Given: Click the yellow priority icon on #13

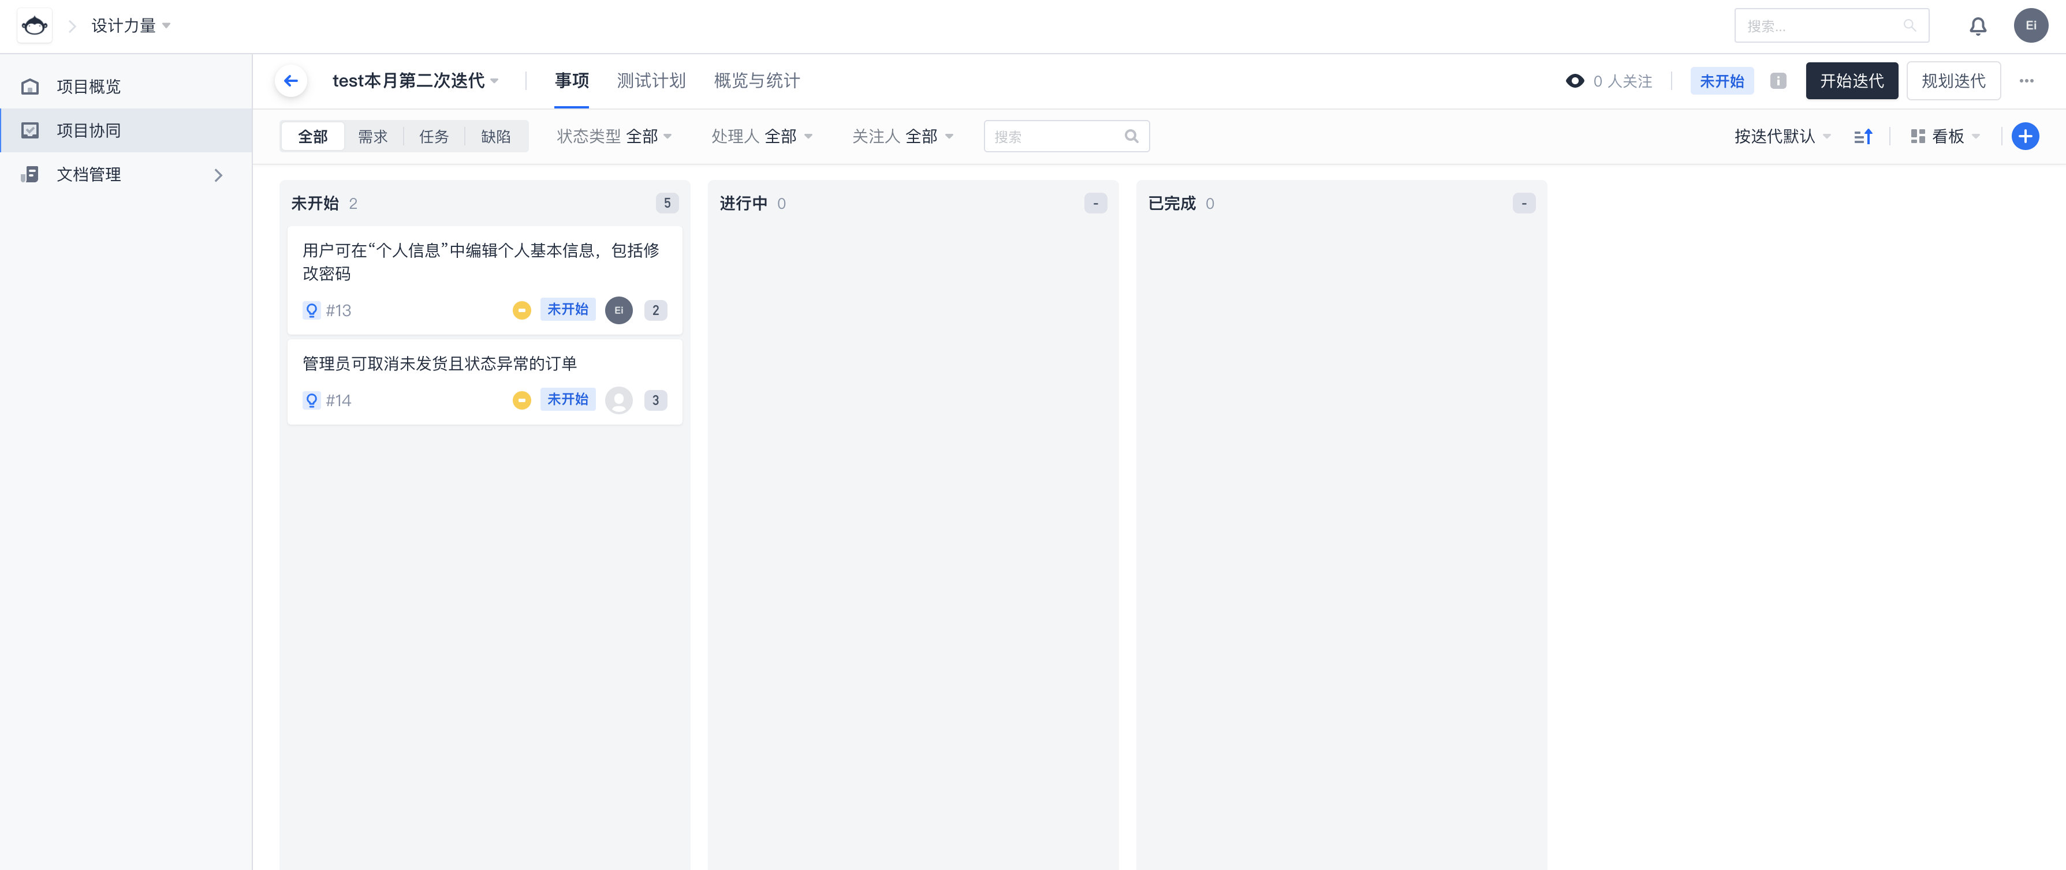Looking at the screenshot, I should (521, 310).
